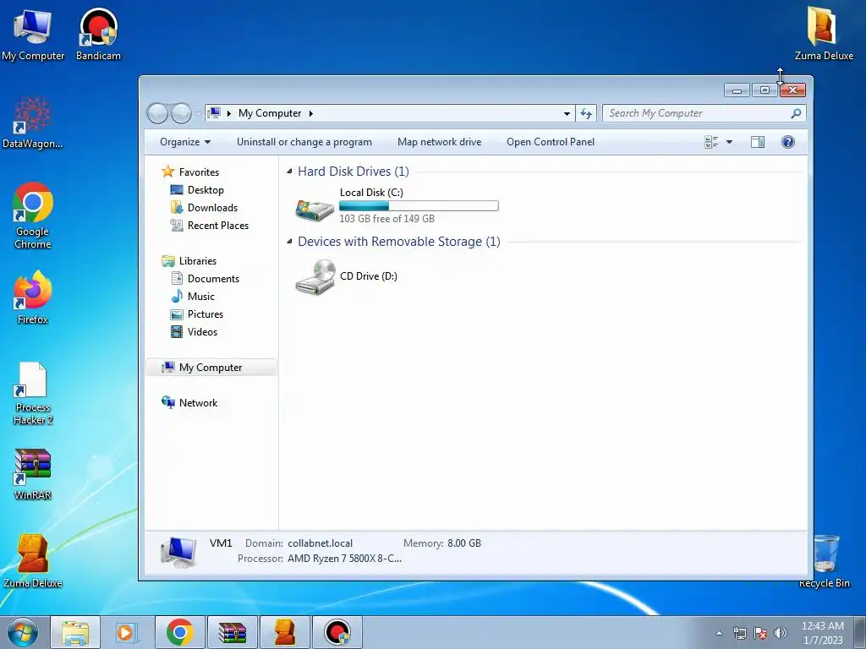
Task: Select the WinRAR desktop shortcut
Action: click(x=33, y=475)
